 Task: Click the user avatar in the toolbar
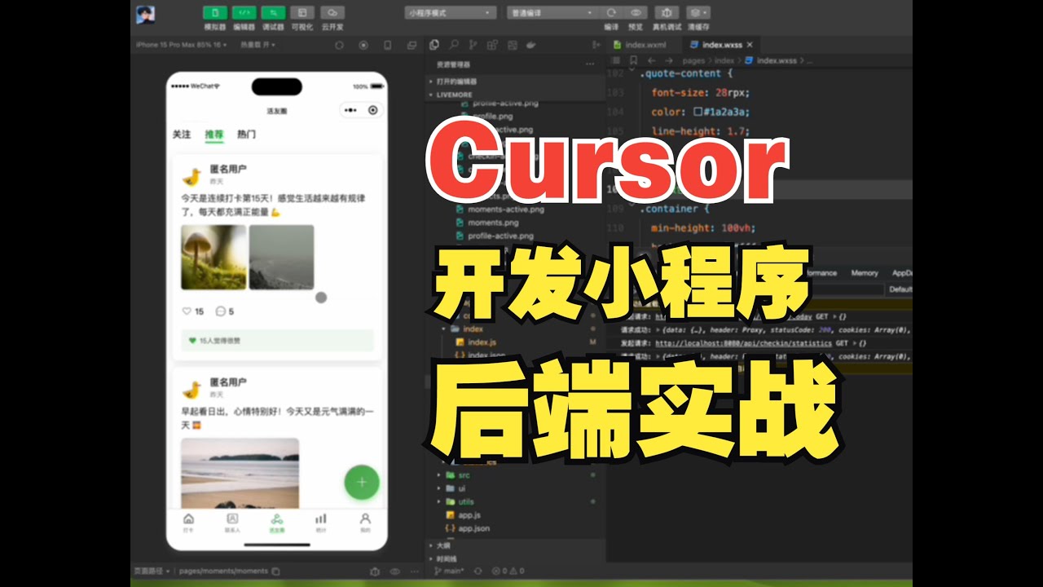[146, 15]
